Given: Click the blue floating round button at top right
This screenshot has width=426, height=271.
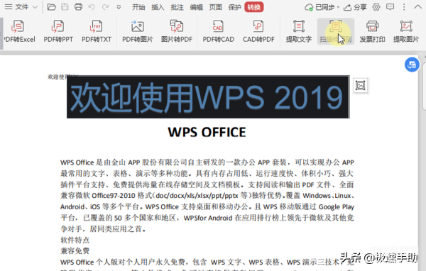Looking at the screenshot, I should (x=412, y=65).
